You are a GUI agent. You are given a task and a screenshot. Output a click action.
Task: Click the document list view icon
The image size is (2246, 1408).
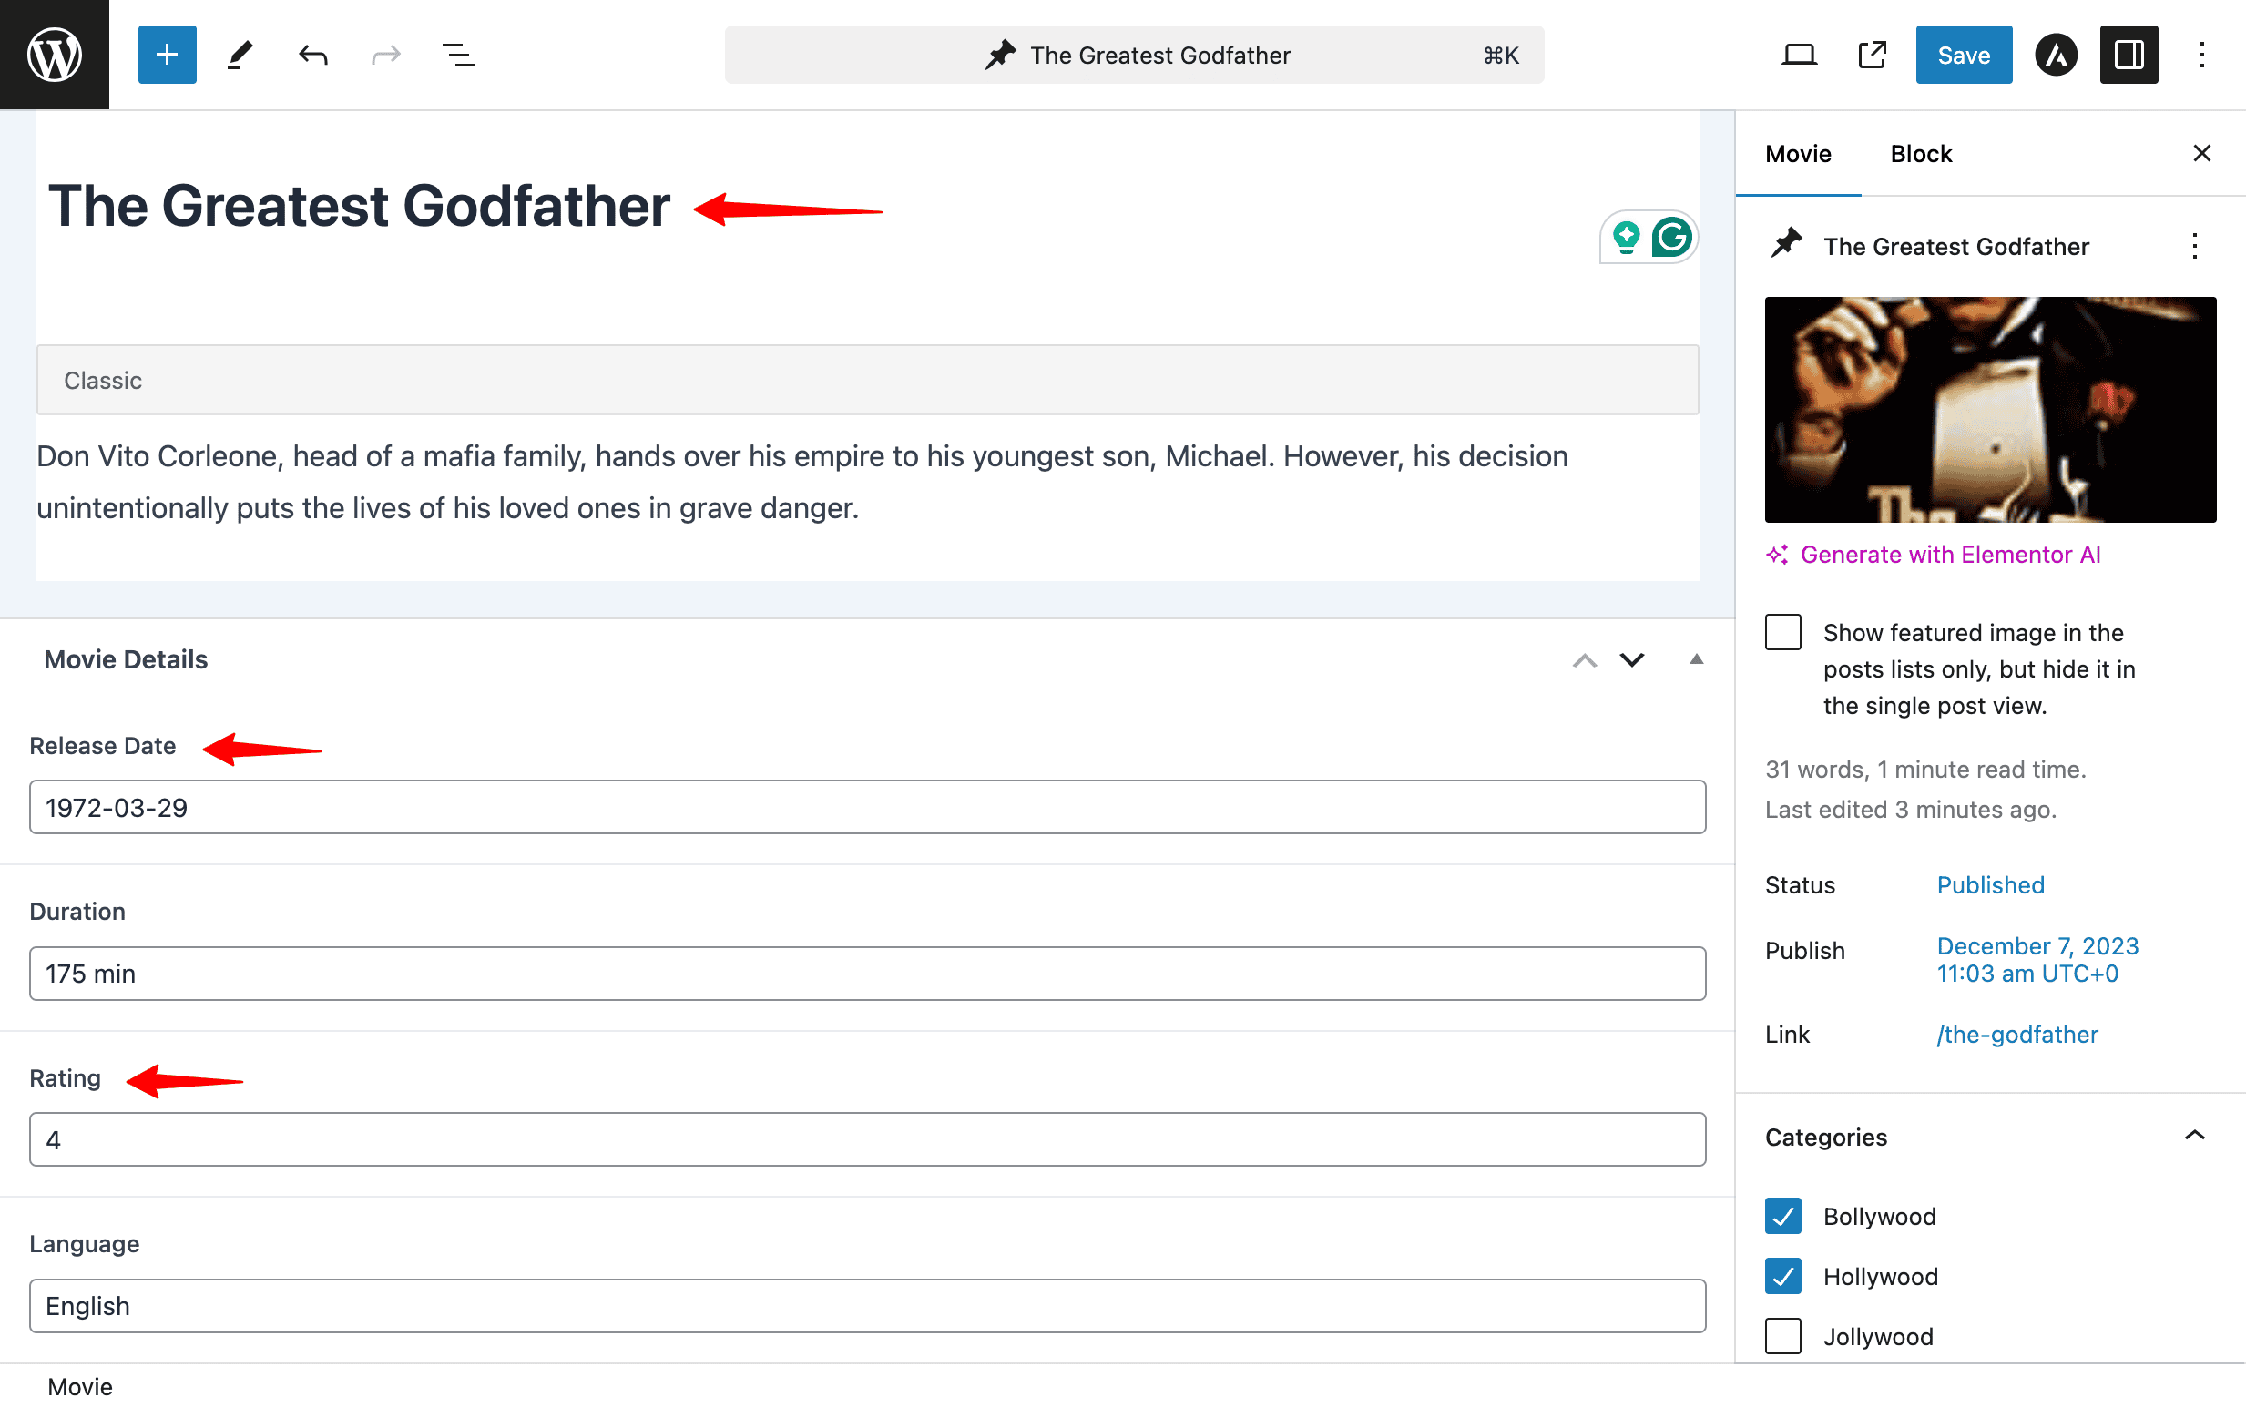(459, 56)
